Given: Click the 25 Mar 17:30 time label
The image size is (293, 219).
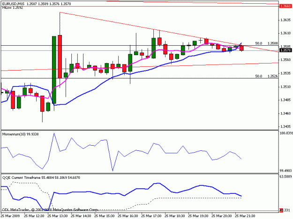Looking at the screenshot, I should point(151,216).
